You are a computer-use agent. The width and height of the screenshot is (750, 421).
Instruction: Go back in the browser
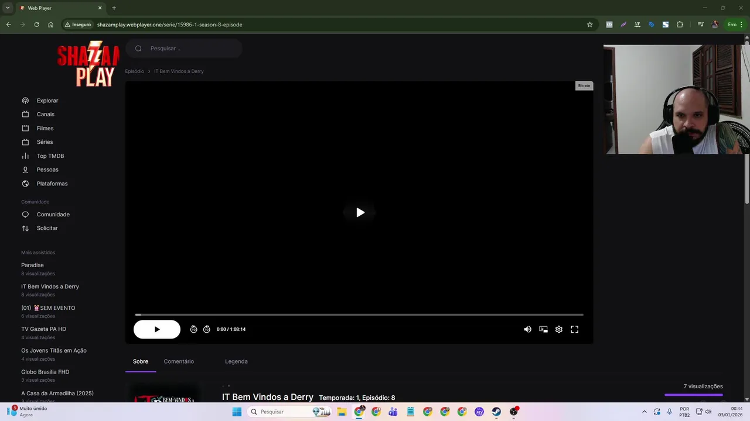[8, 25]
